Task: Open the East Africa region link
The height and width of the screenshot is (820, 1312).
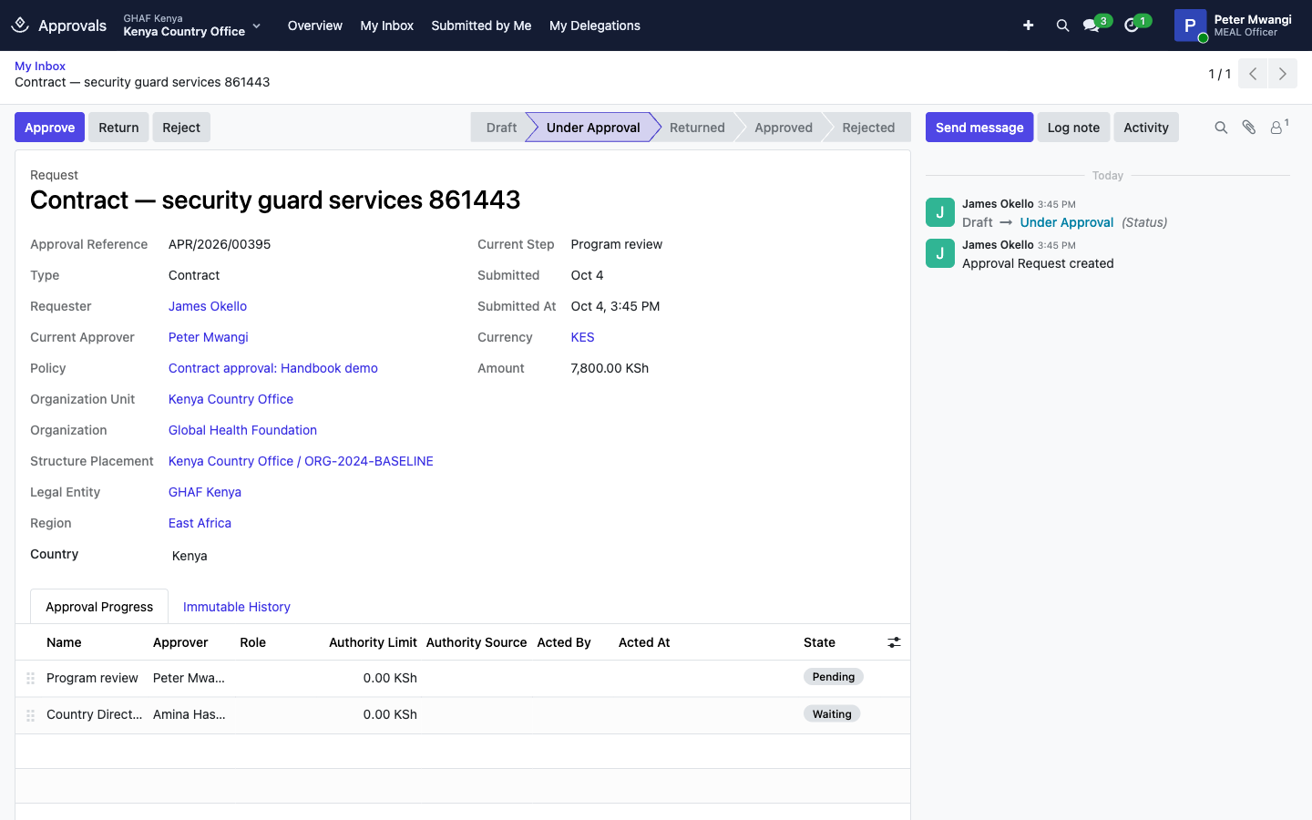Action: [200, 523]
